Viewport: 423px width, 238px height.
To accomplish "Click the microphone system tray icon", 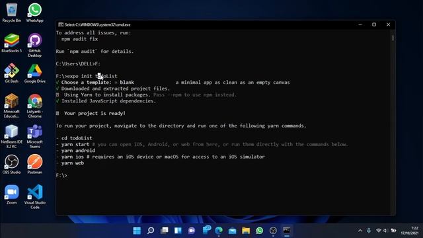I will (369, 231).
